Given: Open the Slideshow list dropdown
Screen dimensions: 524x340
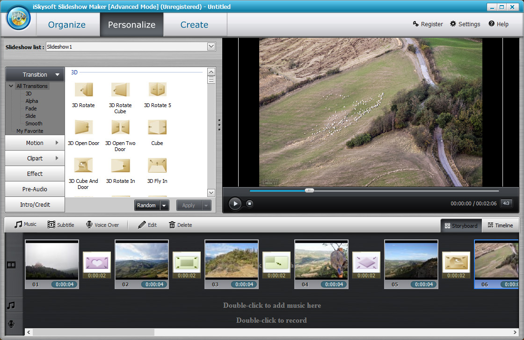Looking at the screenshot, I should tap(211, 47).
